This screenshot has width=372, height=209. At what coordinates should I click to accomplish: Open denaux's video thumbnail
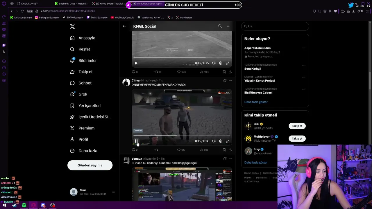click(182, 184)
